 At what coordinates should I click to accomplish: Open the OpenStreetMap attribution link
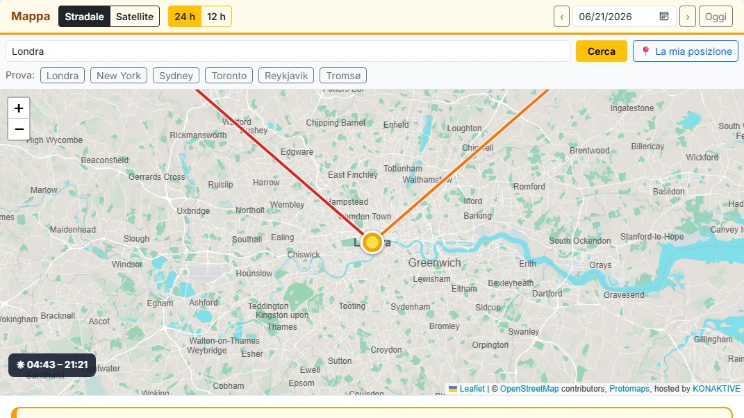tap(529, 389)
